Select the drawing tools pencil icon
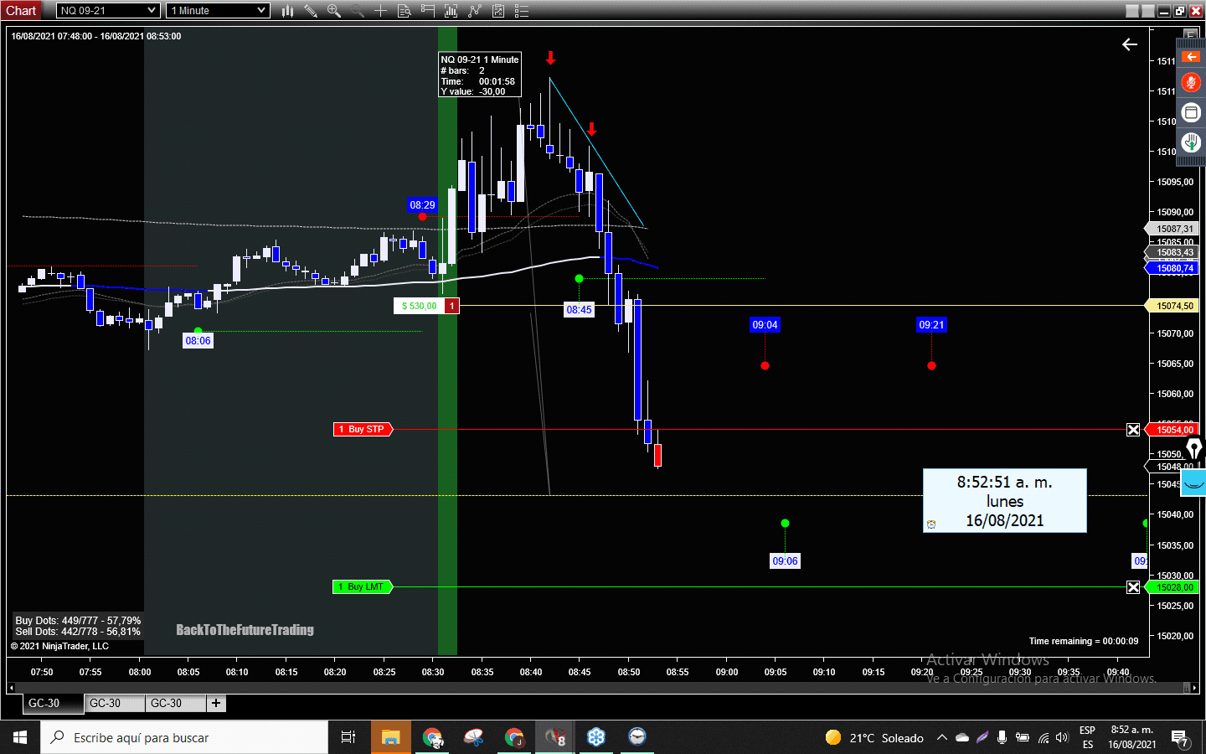The width and height of the screenshot is (1206, 754). 311,11
